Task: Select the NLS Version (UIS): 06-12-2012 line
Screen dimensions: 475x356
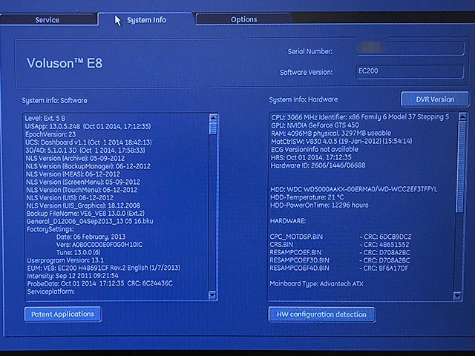Action: click(70, 197)
